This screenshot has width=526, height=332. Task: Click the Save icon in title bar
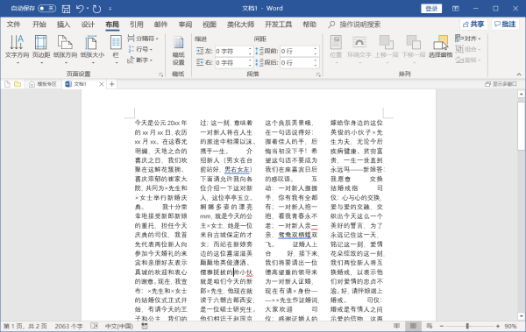[67, 9]
